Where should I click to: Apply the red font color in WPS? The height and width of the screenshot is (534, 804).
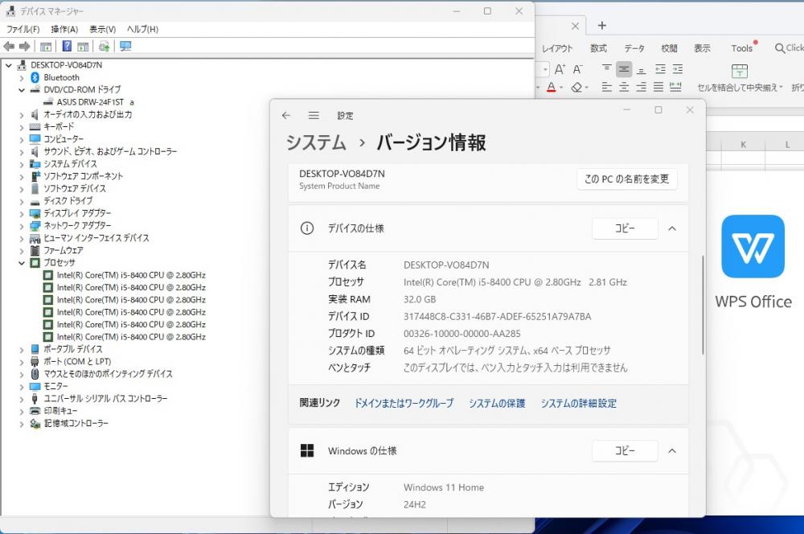(552, 87)
